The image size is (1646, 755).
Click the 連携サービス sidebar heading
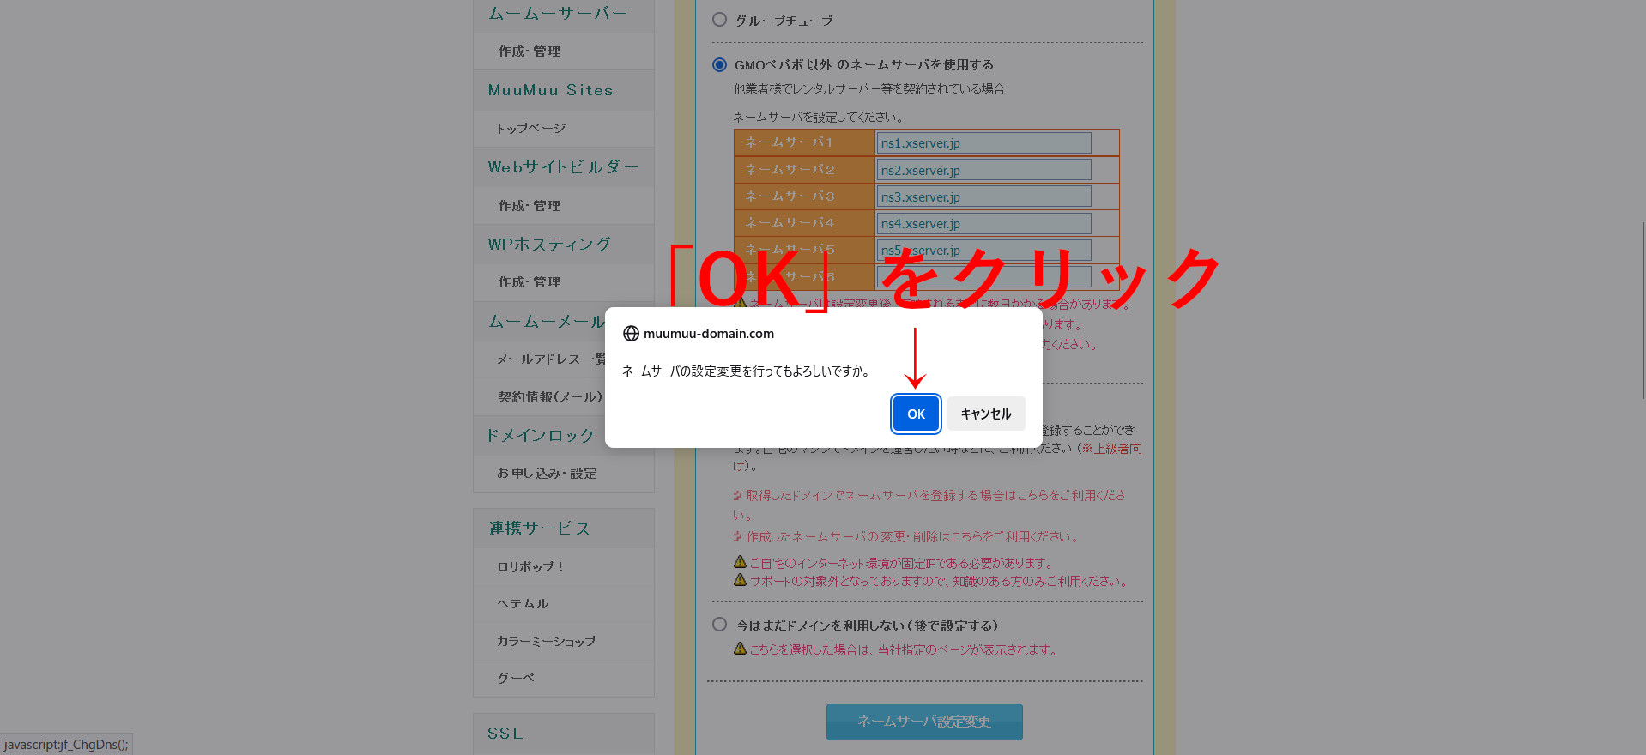click(x=539, y=528)
